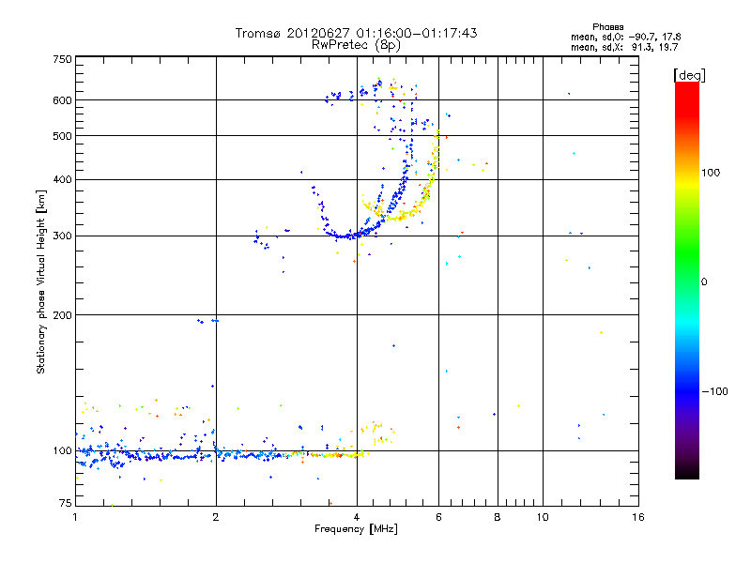Screen dimensions: 751x563
Task: Click the green region of the colorbar near 0
Action: tap(687, 270)
